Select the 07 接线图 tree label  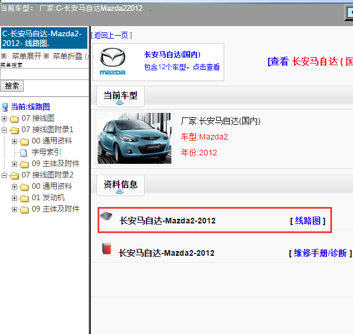(x=38, y=119)
